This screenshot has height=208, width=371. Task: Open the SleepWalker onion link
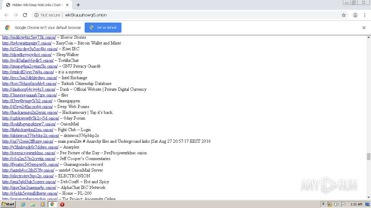[27, 55]
